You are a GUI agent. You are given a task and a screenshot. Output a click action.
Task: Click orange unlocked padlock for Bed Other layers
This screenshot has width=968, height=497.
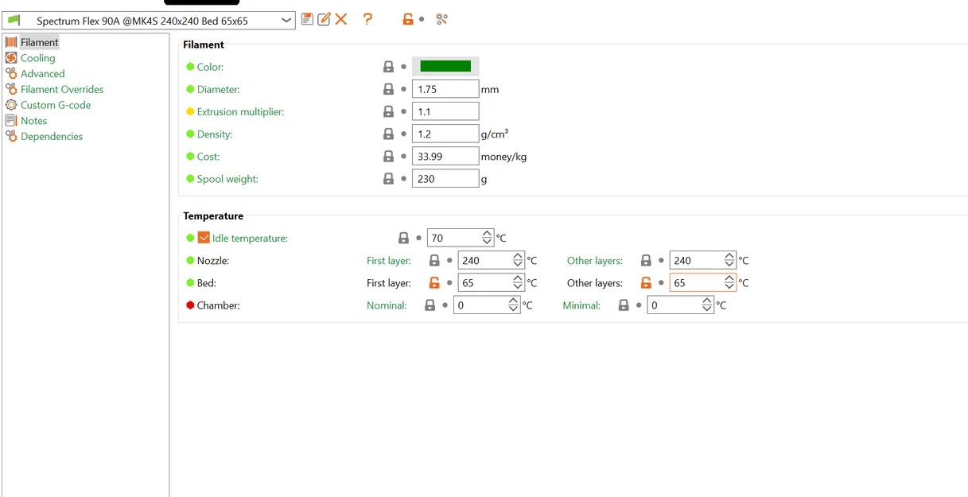pyautogui.click(x=646, y=282)
